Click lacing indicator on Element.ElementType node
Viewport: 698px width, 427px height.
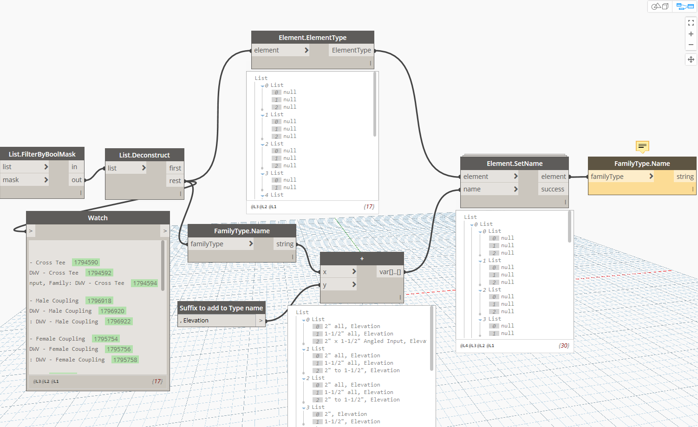(x=370, y=63)
